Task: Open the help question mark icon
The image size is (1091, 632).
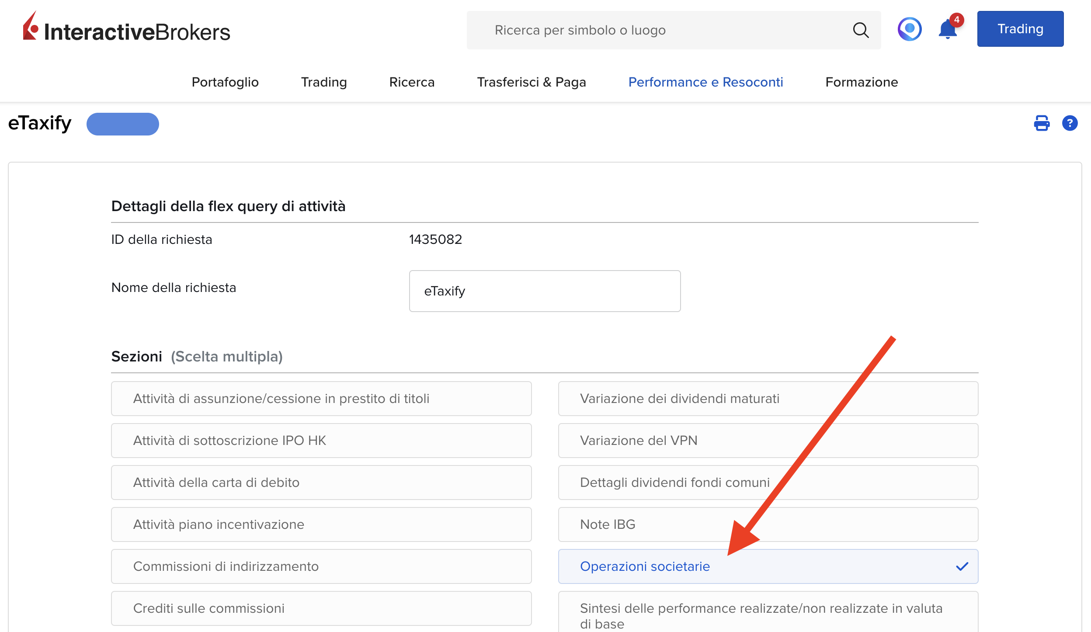Action: (x=1070, y=123)
